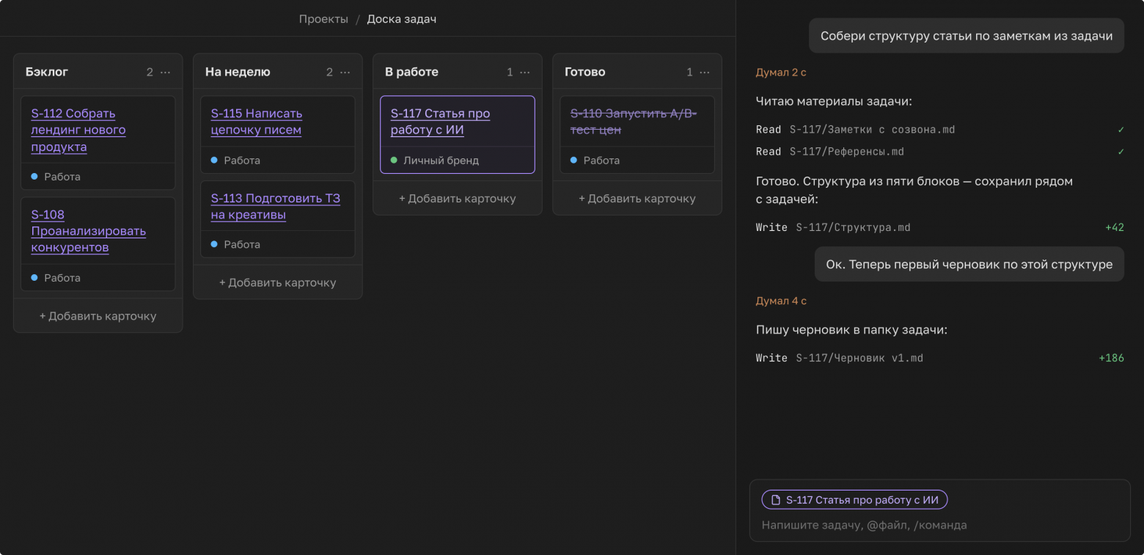Open the Read Заметки с созвона.md tool row
This screenshot has height=555, width=1144.
[x=940, y=130]
